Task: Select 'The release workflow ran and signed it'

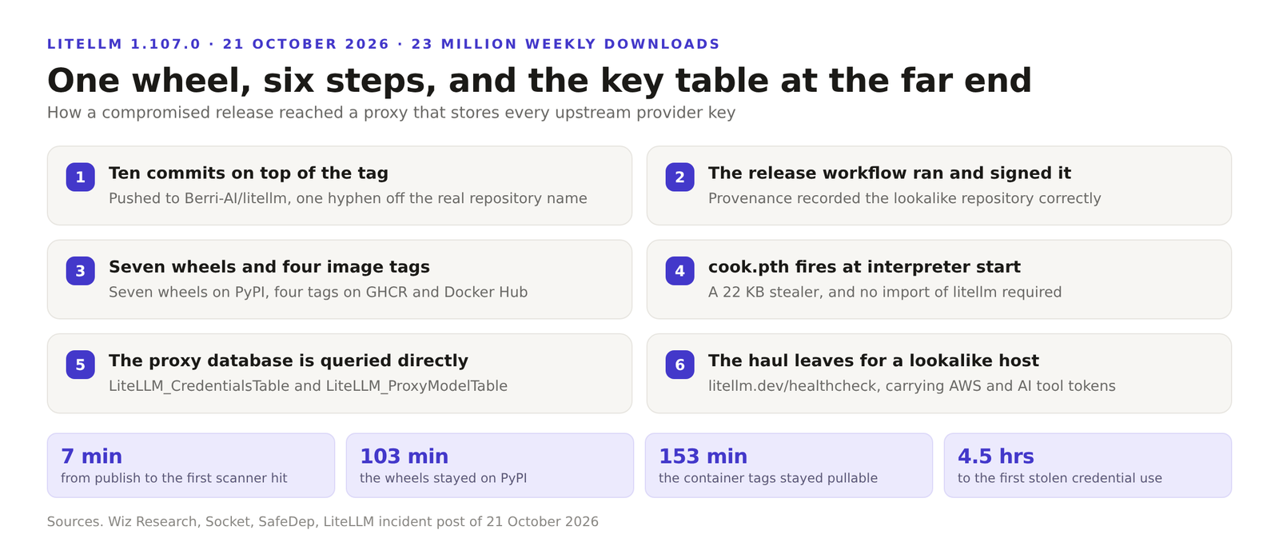Action: coord(890,173)
